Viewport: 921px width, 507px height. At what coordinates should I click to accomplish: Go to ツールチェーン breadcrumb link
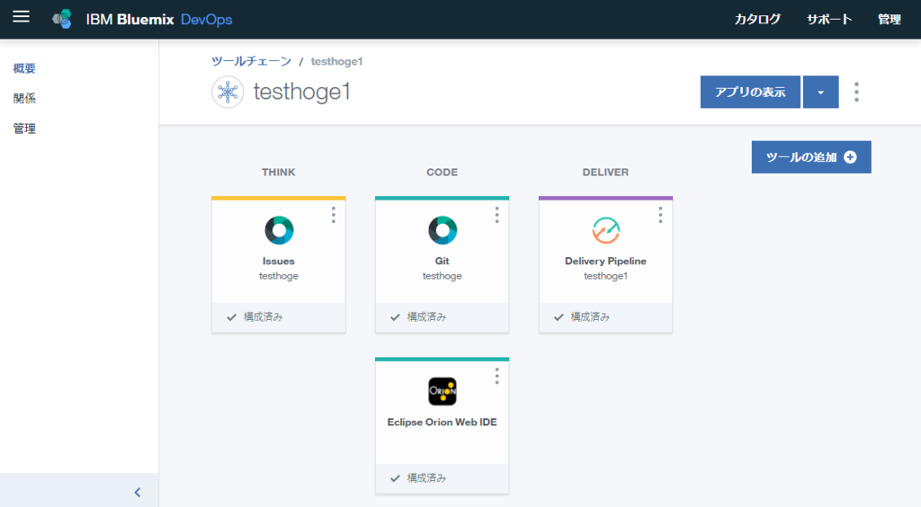pos(252,61)
